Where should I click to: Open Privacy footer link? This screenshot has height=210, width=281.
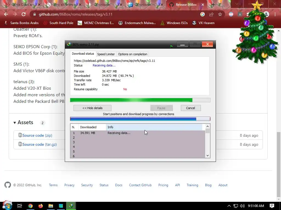click(x=69, y=185)
